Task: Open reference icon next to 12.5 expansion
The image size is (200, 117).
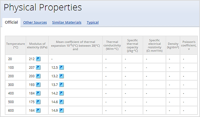Action: [61, 68]
